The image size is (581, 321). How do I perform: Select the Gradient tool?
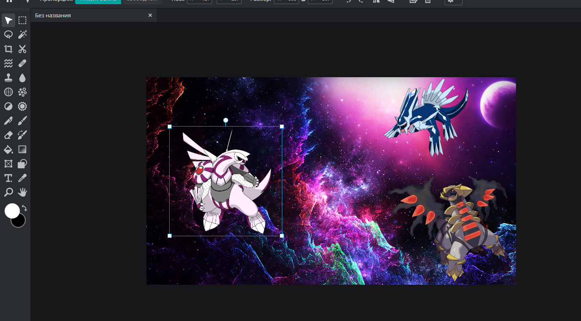click(x=22, y=149)
